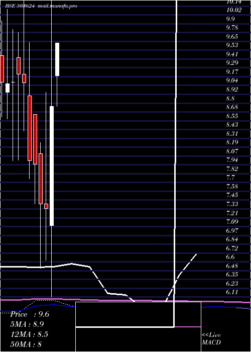Click the 10.02 price axis label
The image size is (251, 352).
click(x=234, y=10)
